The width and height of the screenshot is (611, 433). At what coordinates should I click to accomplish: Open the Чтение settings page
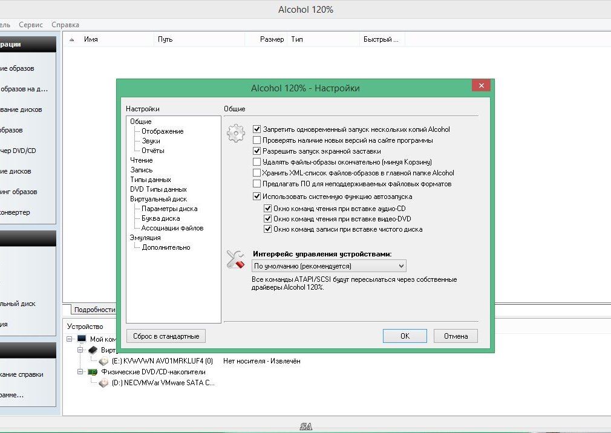142,160
